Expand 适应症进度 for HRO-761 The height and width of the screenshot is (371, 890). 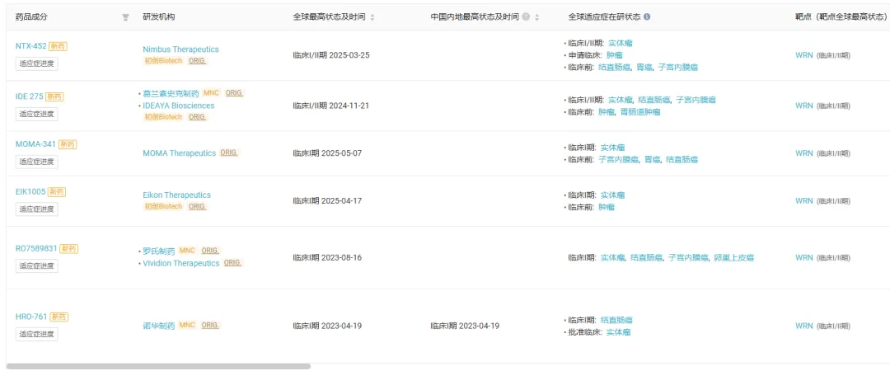pos(37,334)
